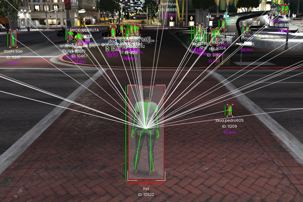
Task: Click the Xyz name label
Action: pyautogui.click(x=146, y=188)
